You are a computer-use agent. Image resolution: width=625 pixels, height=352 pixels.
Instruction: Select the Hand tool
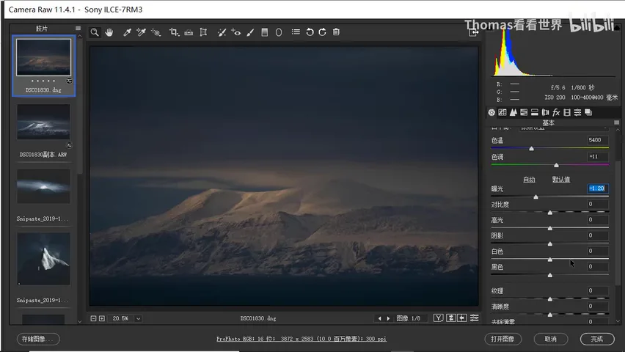point(109,32)
